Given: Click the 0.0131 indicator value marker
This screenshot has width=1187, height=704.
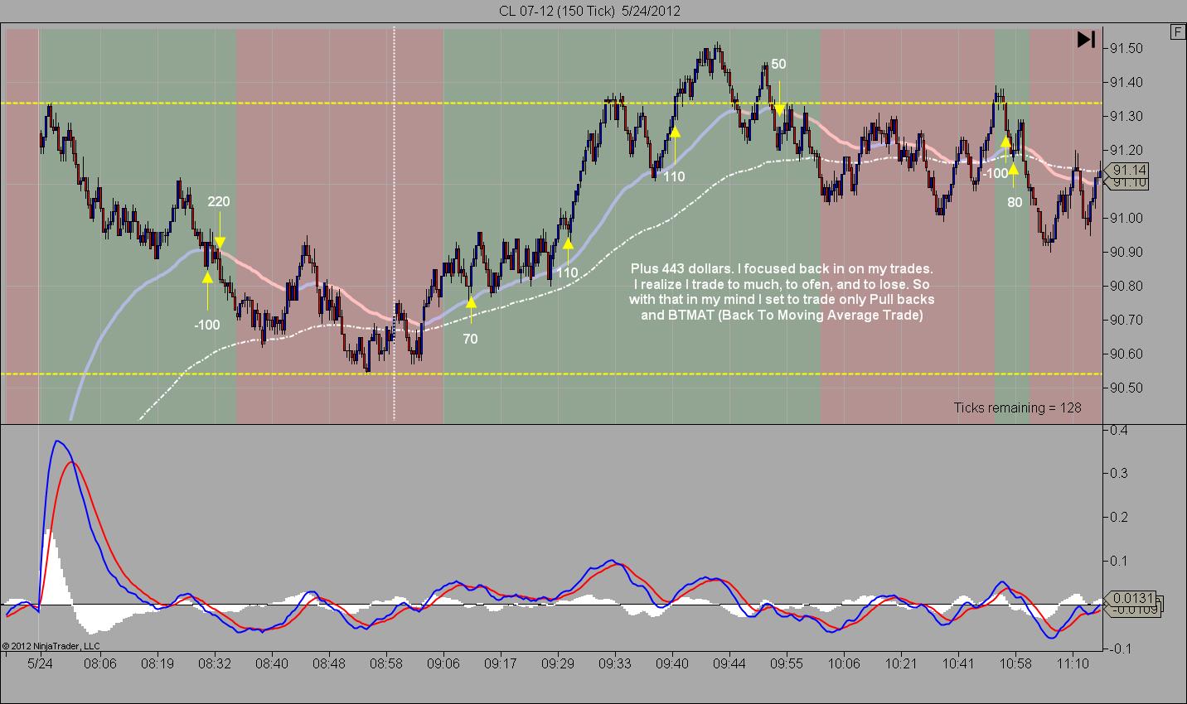Looking at the screenshot, I should point(1131,598).
